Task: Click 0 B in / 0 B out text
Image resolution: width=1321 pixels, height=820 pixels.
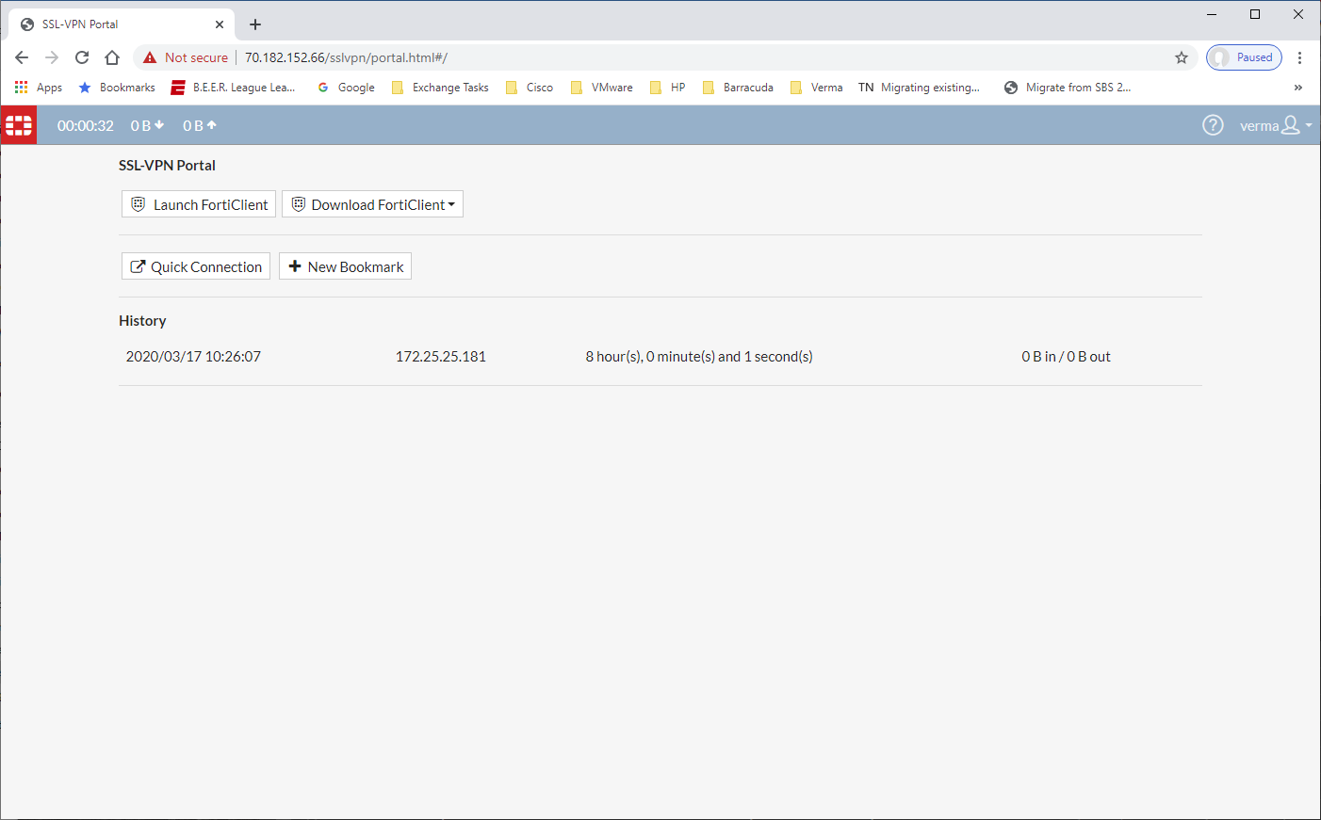Action: (1066, 357)
